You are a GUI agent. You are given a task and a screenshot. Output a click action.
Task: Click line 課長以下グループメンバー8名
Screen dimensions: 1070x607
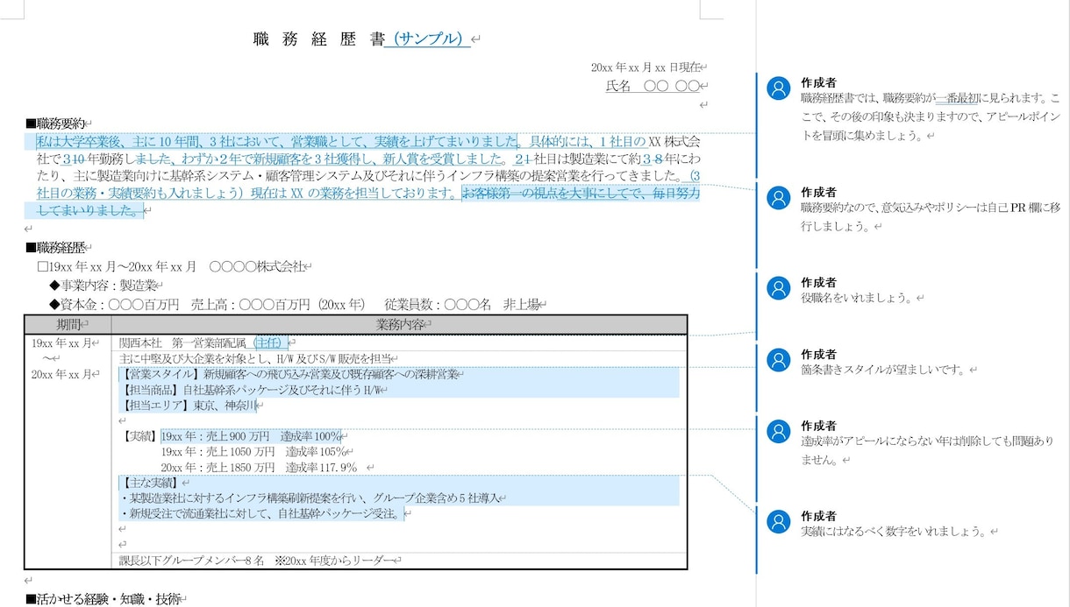[x=255, y=561]
